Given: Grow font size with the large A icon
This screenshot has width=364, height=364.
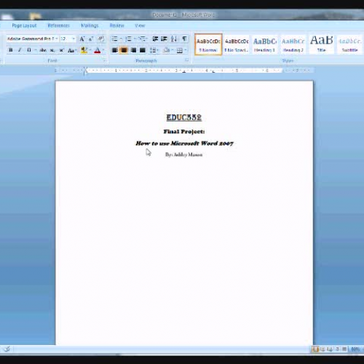Looking at the screenshot, I should (x=82, y=39).
